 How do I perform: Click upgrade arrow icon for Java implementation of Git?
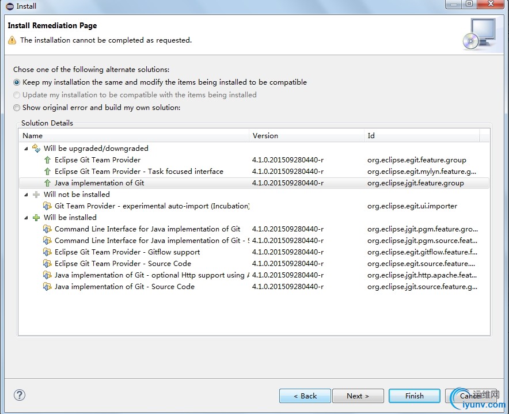tap(47, 183)
